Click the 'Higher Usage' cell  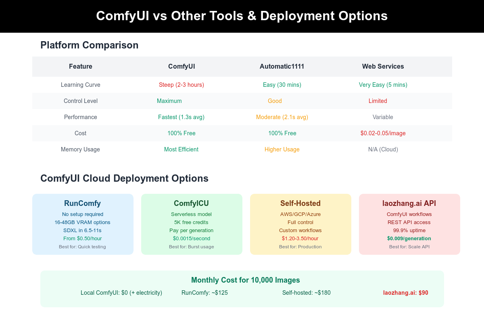coord(282,149)
